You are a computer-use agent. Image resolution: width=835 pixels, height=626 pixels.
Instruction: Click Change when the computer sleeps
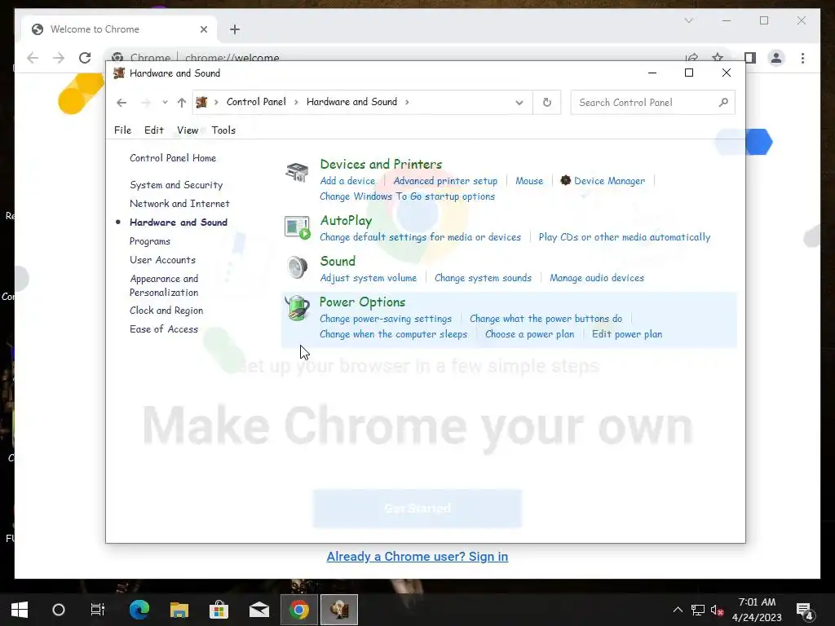tap(393, 334)
